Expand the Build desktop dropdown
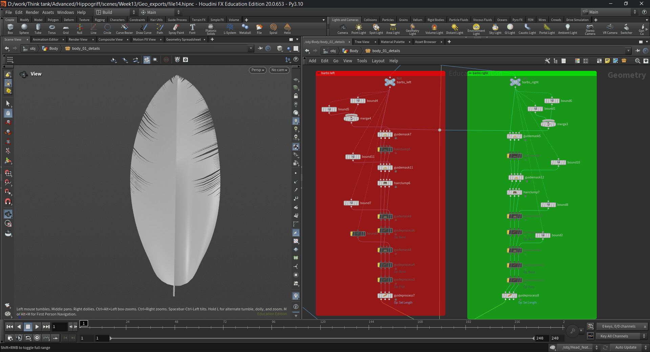The width and height of the screenshot is (650, 352). [115, 12]
